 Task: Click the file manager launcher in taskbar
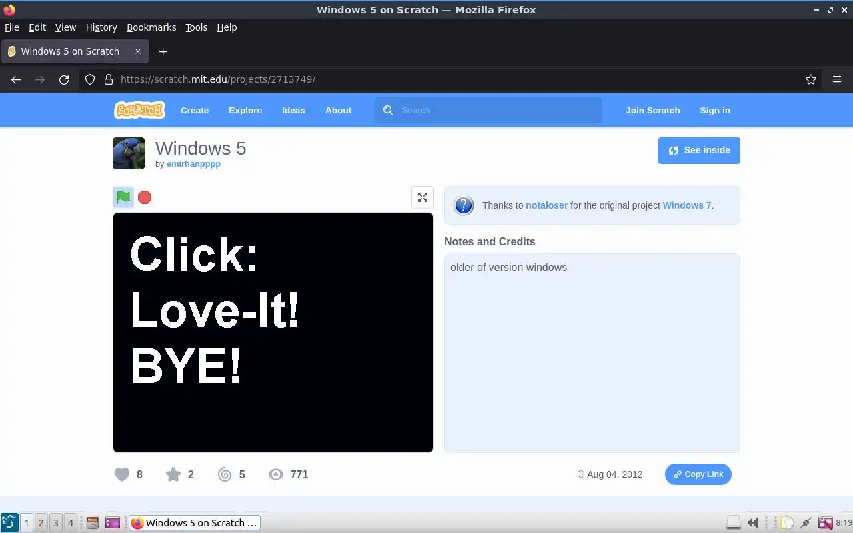coord(93,523)
